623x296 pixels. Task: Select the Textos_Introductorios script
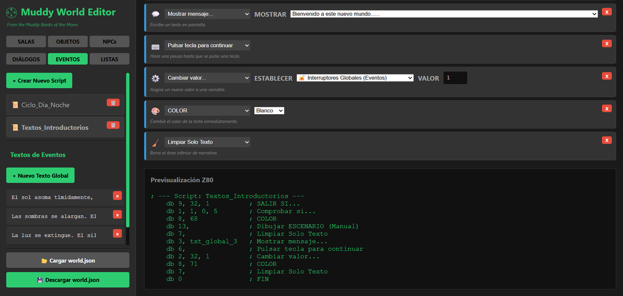pyautogui.click(x=65, y=127)
